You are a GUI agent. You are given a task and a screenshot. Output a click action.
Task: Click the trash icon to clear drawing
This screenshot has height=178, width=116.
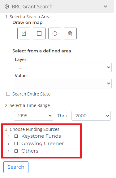(x=70, y=33)
